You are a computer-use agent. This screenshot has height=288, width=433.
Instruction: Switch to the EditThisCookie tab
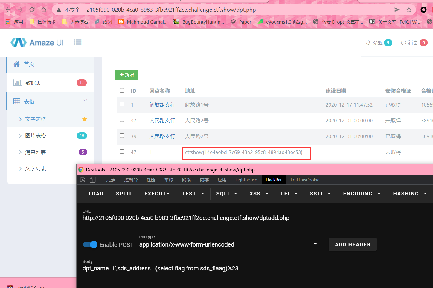pos(305,180)
